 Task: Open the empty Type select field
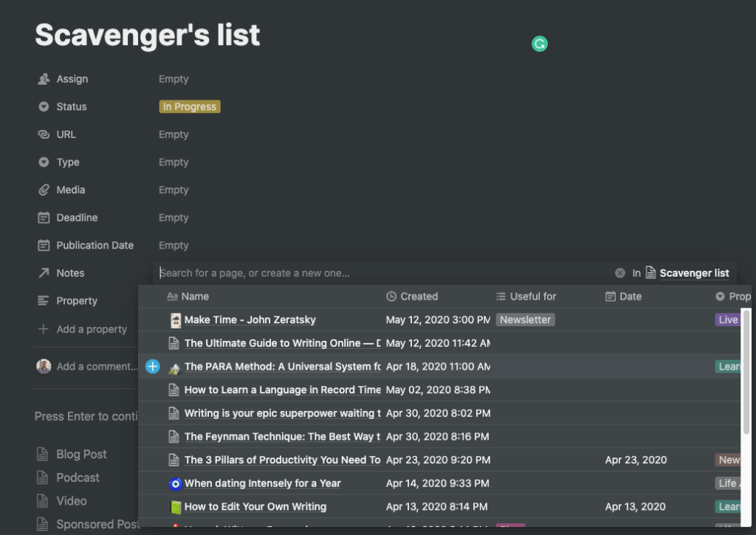pyautogui.click(x=173, y=162)
